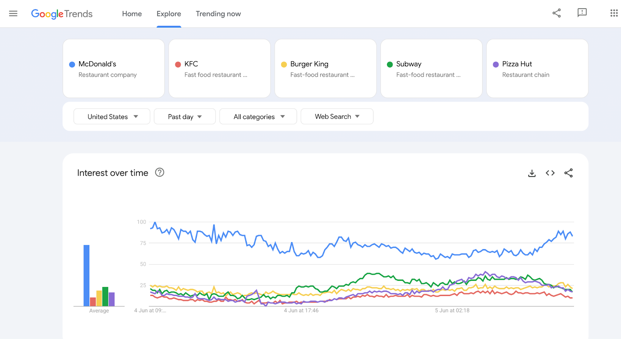
Task: Click 'Restaurant company' subtitle under McDonald's
Action: point(108,75)
